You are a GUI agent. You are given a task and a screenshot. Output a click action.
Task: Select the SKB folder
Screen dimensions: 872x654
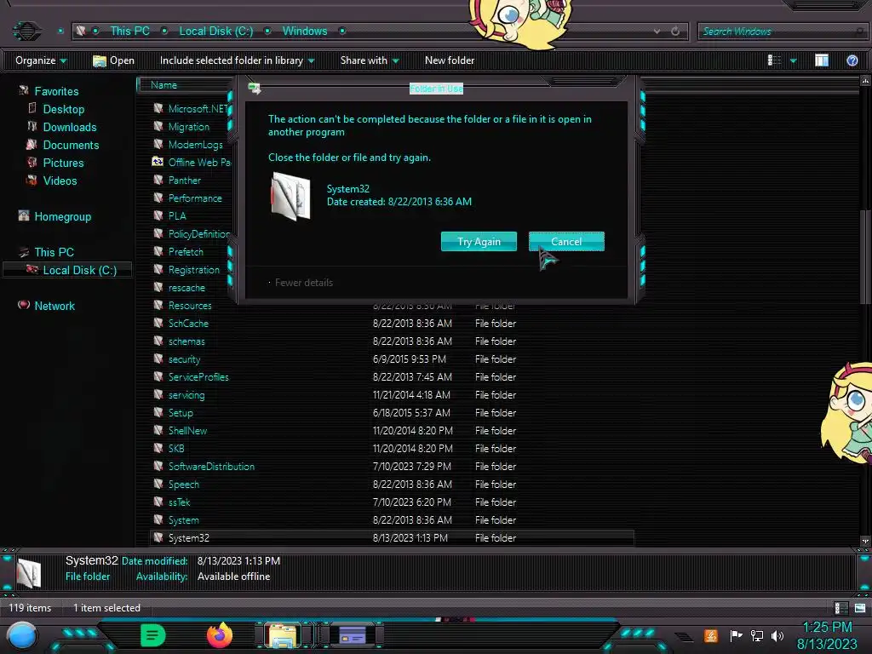pos(176,448)
